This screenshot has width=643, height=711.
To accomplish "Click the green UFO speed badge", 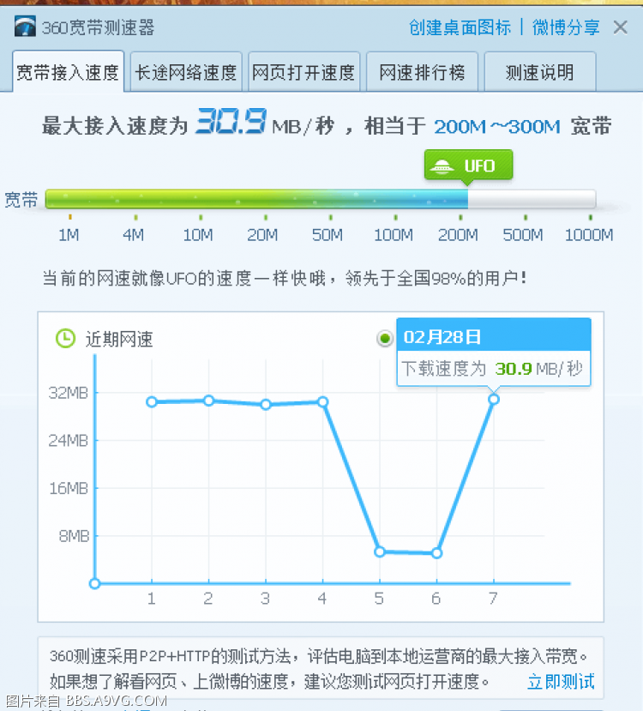I will (469, 166).
